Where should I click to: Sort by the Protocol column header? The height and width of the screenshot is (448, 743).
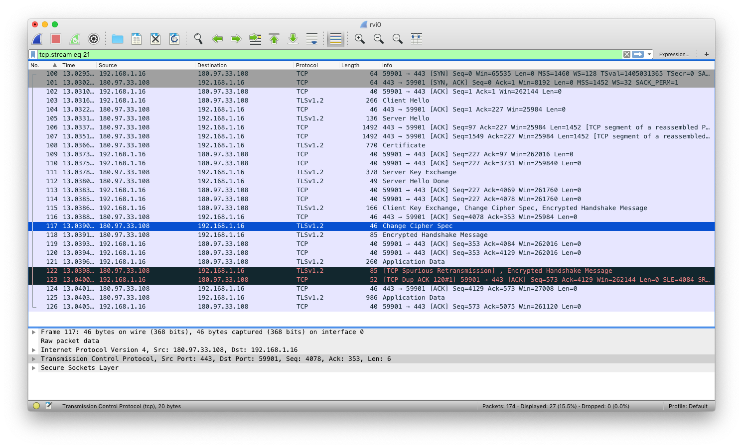click(x=307, y=65)
